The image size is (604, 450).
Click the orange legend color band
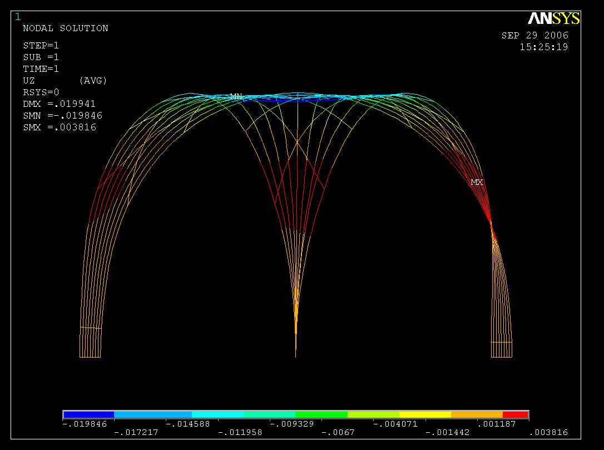coord(477,414)
